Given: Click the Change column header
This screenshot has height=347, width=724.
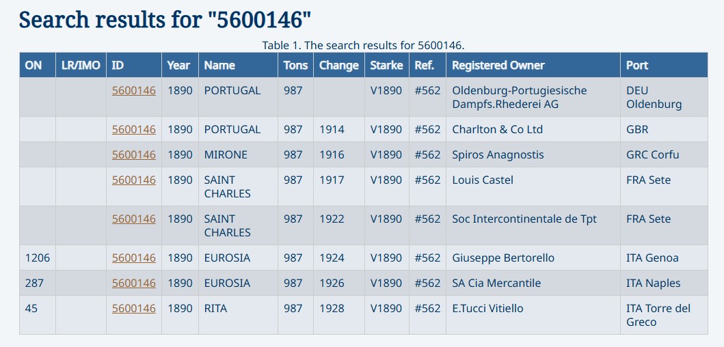Looking at the screenshot, I should 339,66.
